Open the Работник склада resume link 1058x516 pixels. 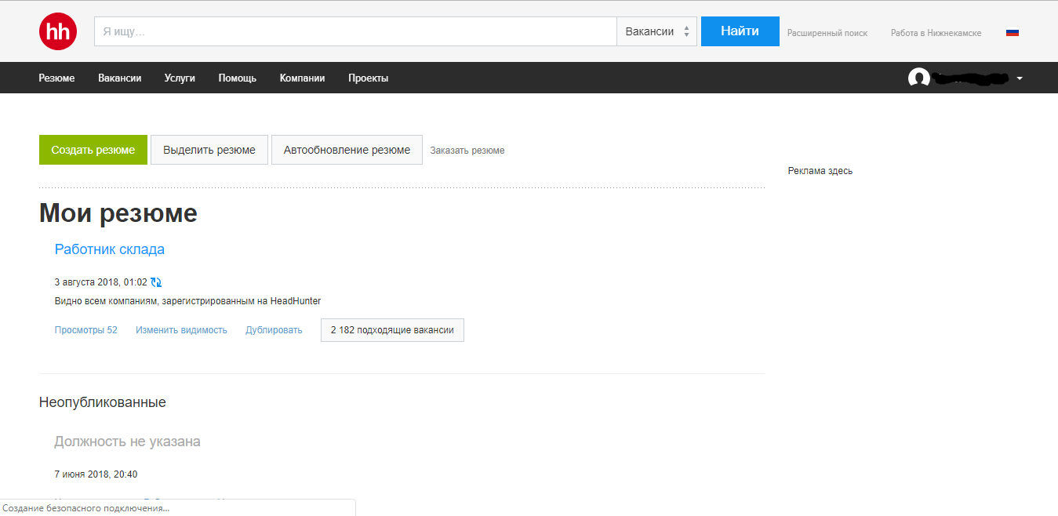[110, 249]
